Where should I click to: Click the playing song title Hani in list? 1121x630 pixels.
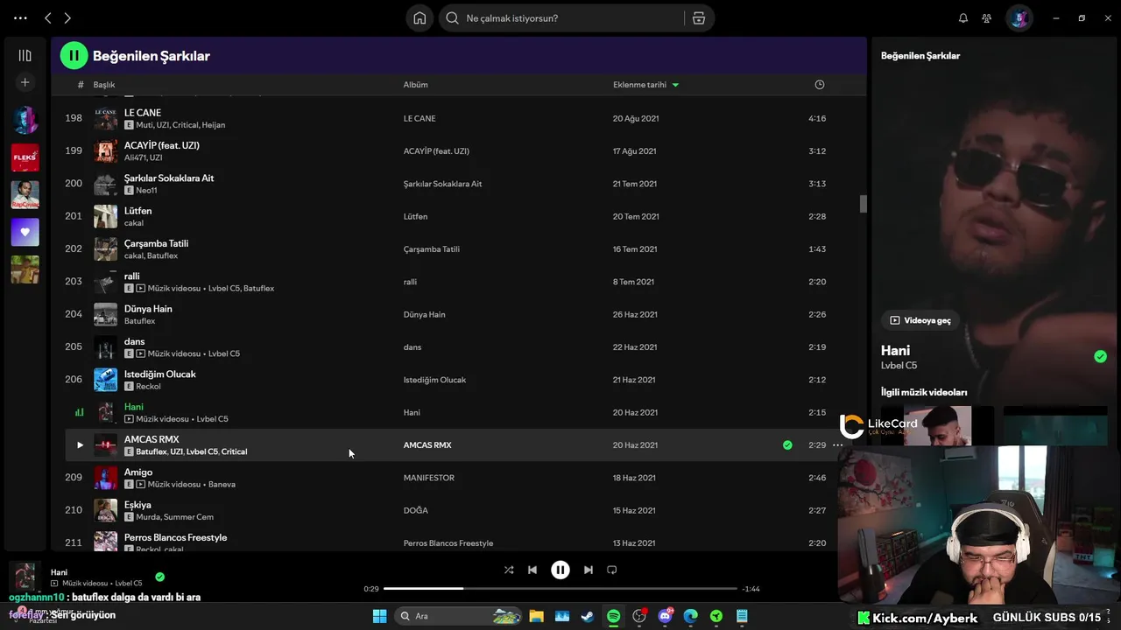(133, 407)
